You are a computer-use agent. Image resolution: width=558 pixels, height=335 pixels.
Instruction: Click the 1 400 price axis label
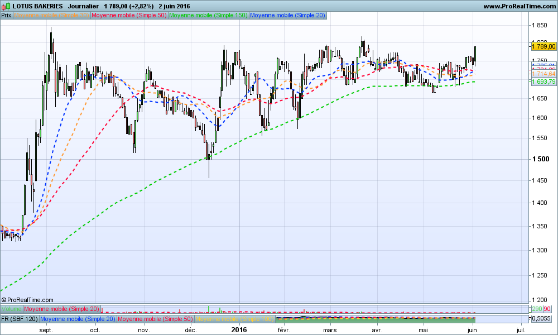(x=540, y=203)
